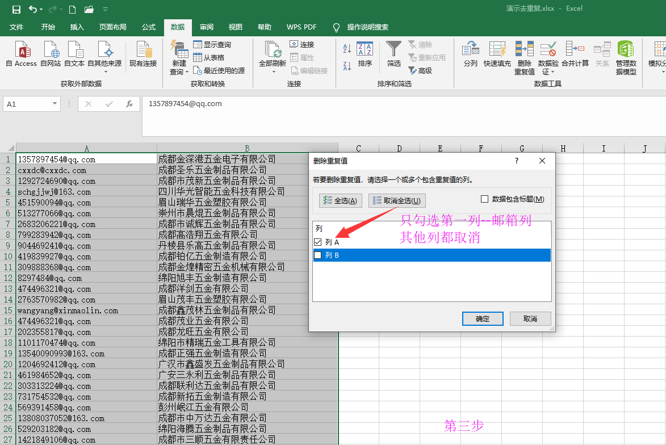The image size is (666, 445).
Task: Click cell 彭州岷江五金有限公司
Action: pos(248,407)
